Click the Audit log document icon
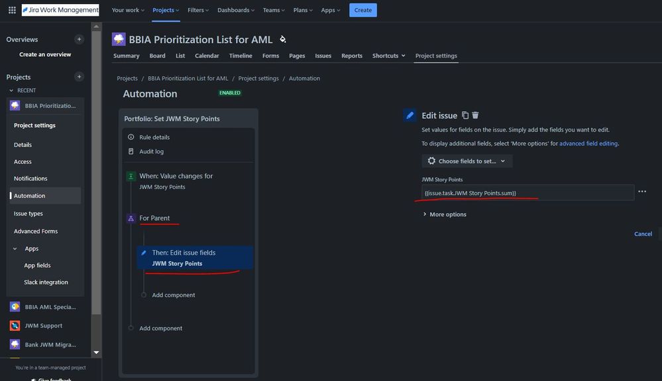The width and height of the screenshot is (662, 381). (x=131, y=151)
